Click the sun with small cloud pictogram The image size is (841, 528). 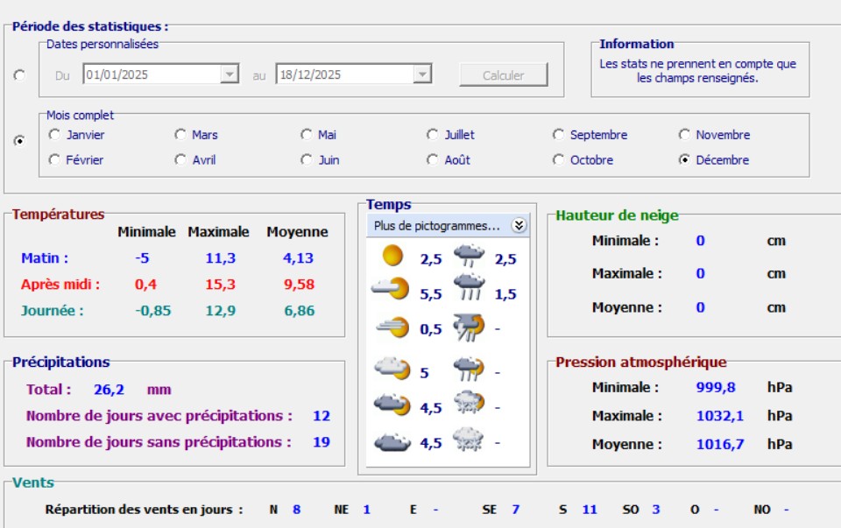pyautogui.click(x=391, y=290)
